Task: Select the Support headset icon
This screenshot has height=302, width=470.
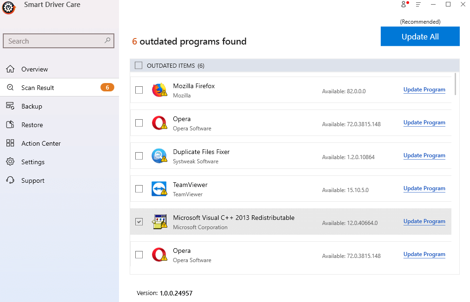Action: pyautogui.click(x=10, y=180)
